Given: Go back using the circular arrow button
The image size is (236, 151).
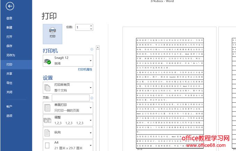Looking at the screenshot, I should pyautogui.click(x=10, y=6).
